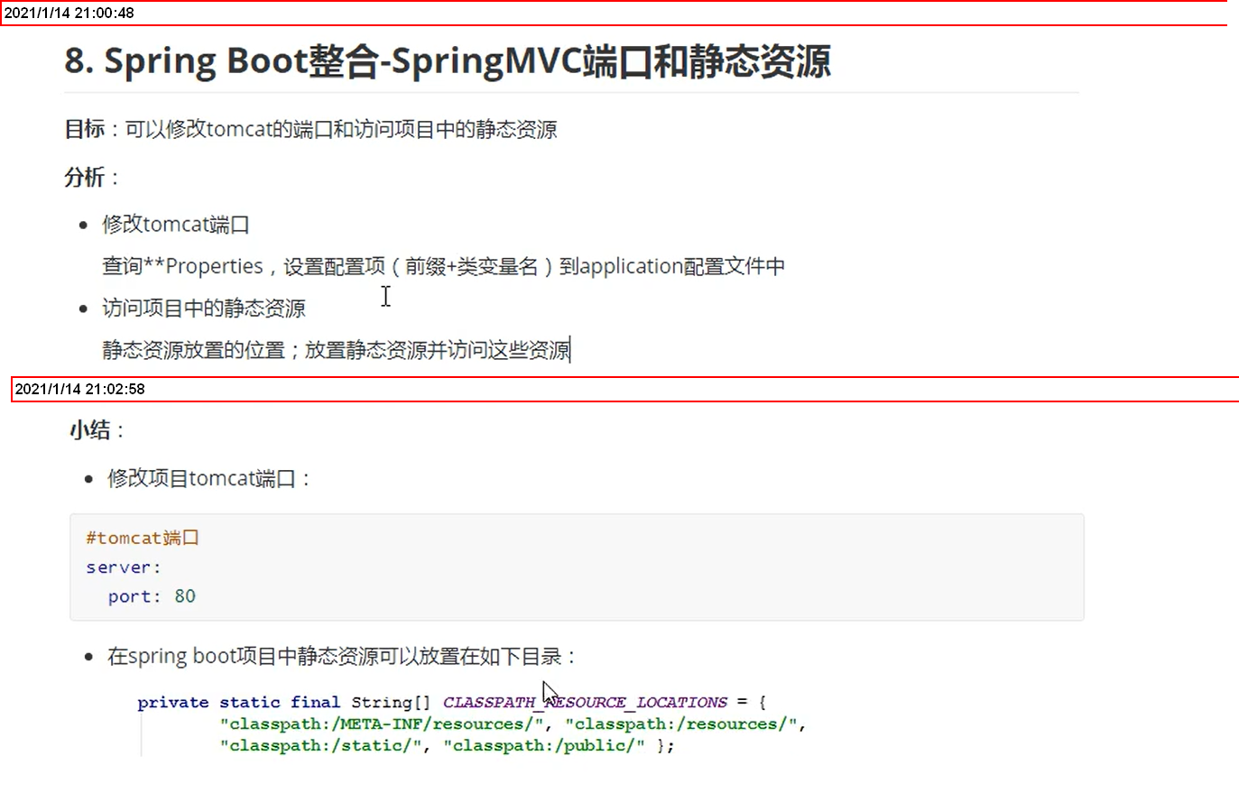Click the timestamp 2021/1/14 21:00:48
The image size is (1239, 802).
pos(69,14)
